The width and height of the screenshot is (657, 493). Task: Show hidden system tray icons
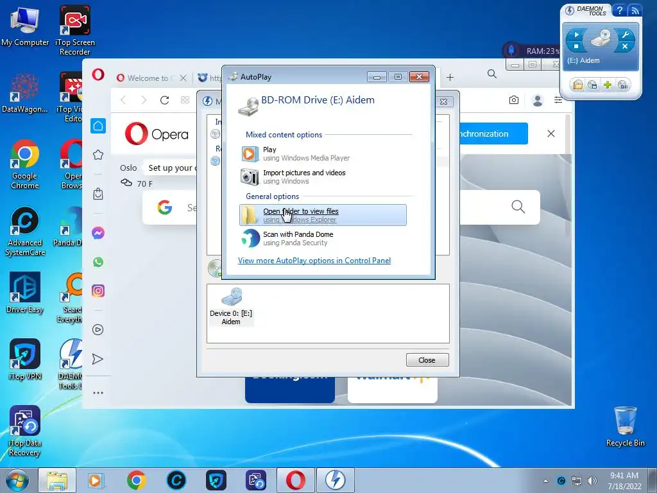click(x=545, y=481)
